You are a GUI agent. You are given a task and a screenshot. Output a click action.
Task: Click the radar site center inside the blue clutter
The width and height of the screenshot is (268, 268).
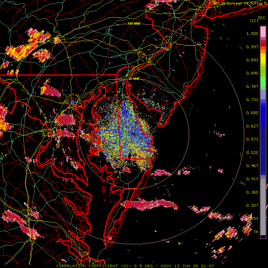134,134
